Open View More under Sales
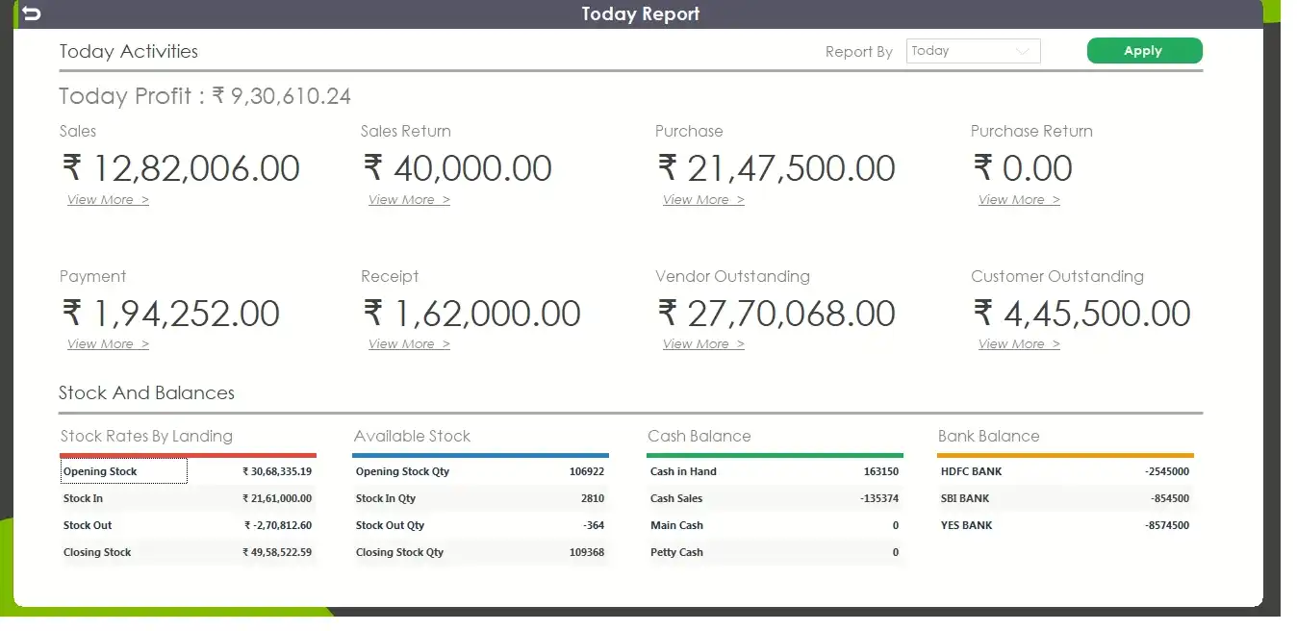This screenshot has width=1297, height=631. 108,200
